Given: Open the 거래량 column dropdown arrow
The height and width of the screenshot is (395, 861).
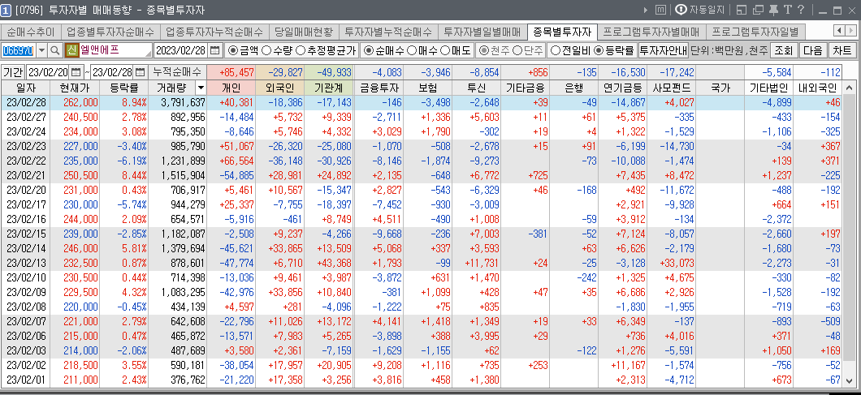Looking at the screenshot, I should (201, 87).
